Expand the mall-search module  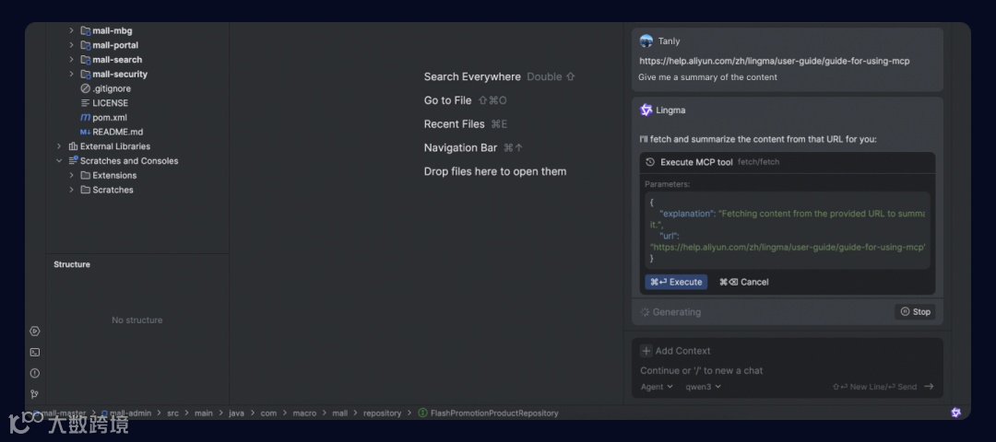[71, 60]
